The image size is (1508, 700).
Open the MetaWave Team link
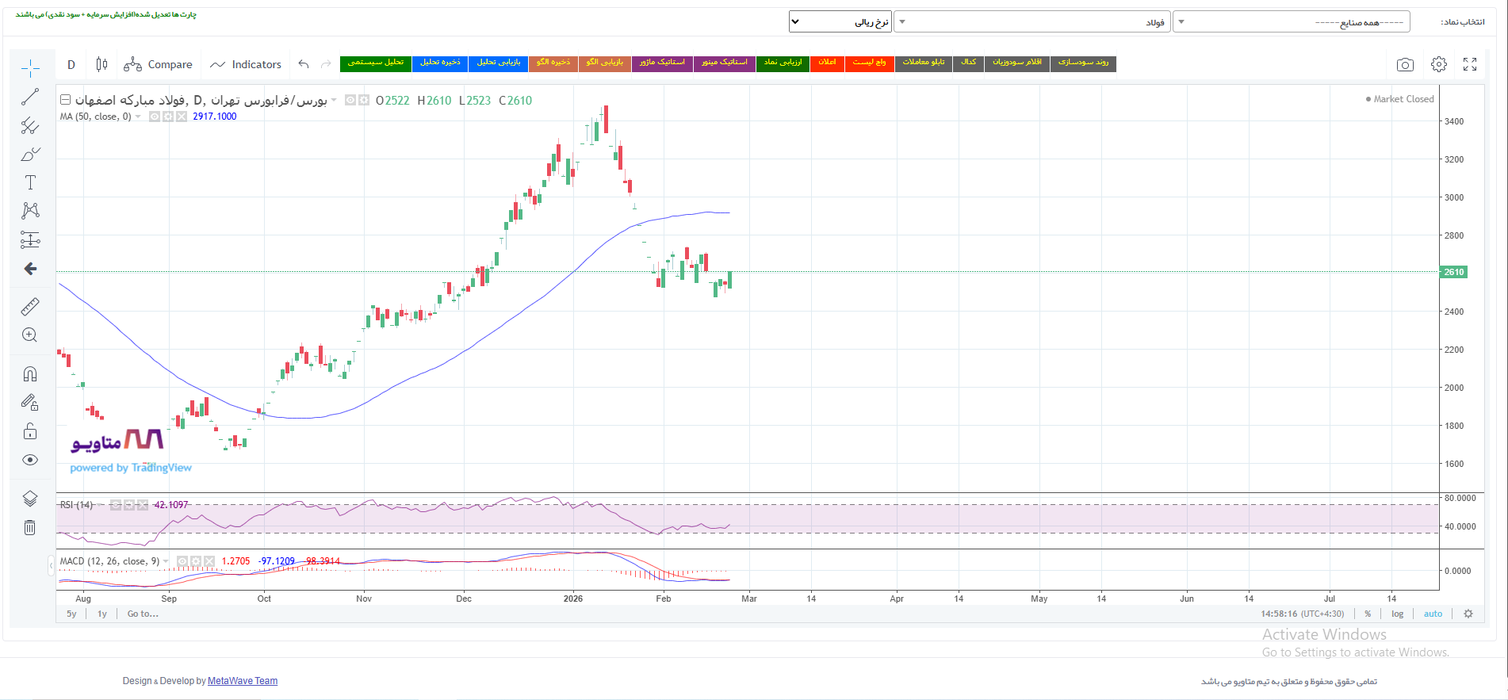pos(243,681)
